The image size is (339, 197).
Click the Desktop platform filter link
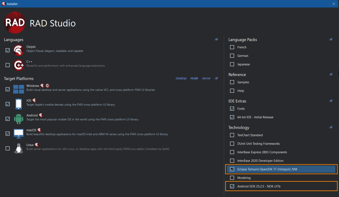[x=181, y=78]
